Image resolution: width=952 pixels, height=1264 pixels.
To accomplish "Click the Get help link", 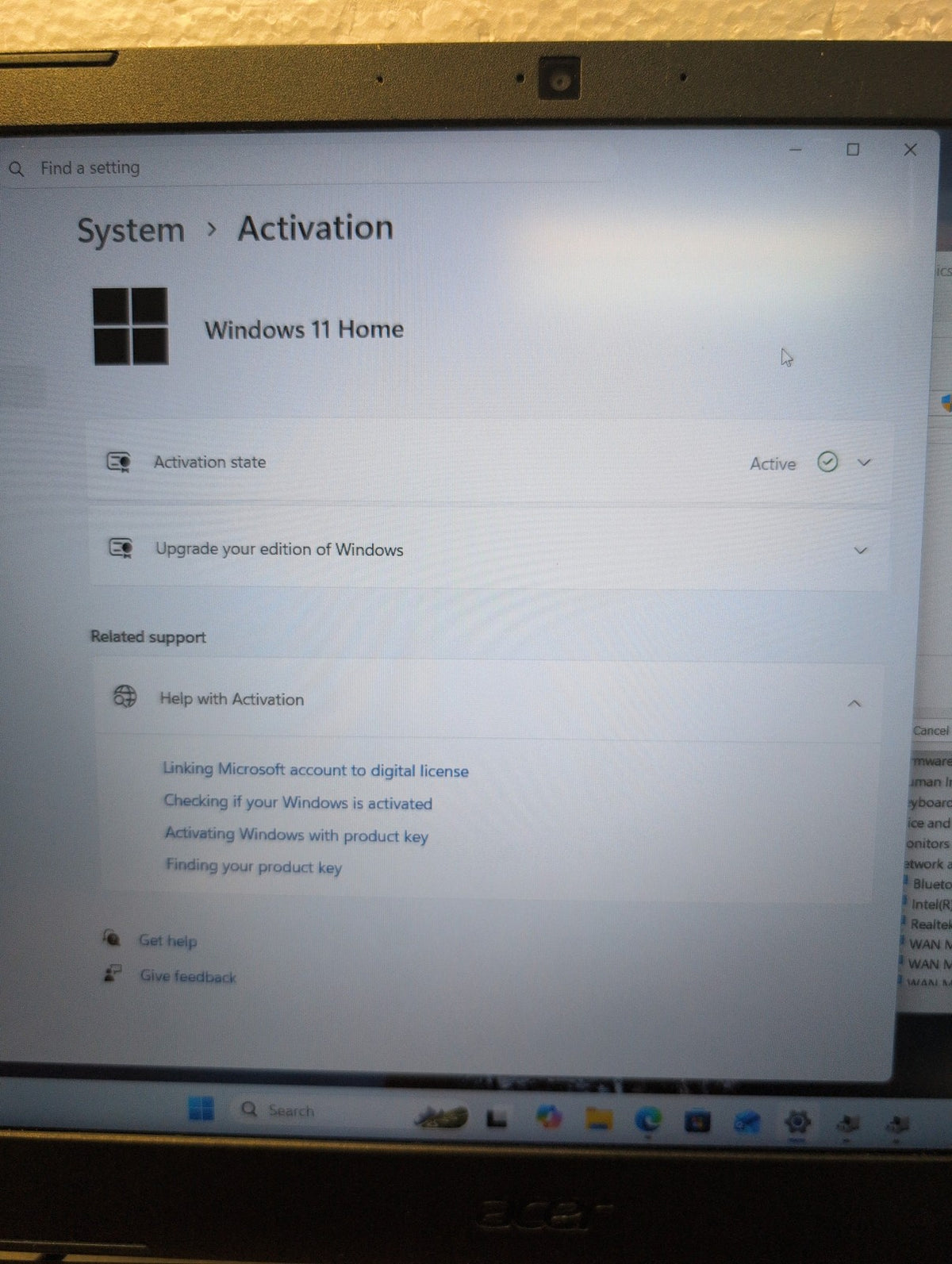I will point(168,941).
